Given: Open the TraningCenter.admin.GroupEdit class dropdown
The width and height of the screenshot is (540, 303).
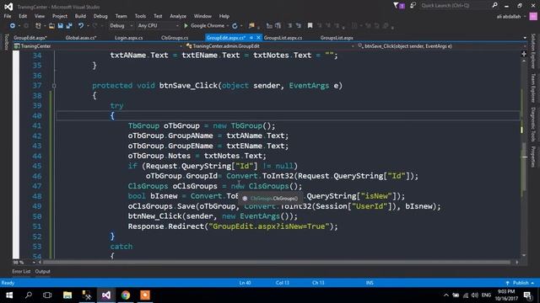Looking at the screenshot, I should coord(270,46).
